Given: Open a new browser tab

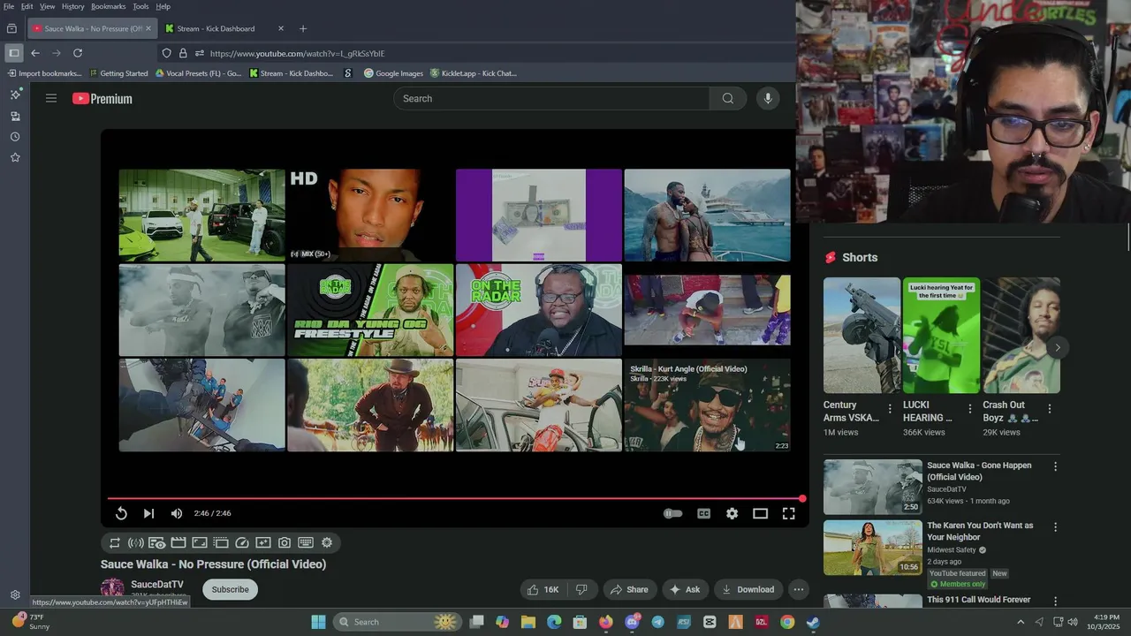Looking at the screenshot, I should pos(303,28).
